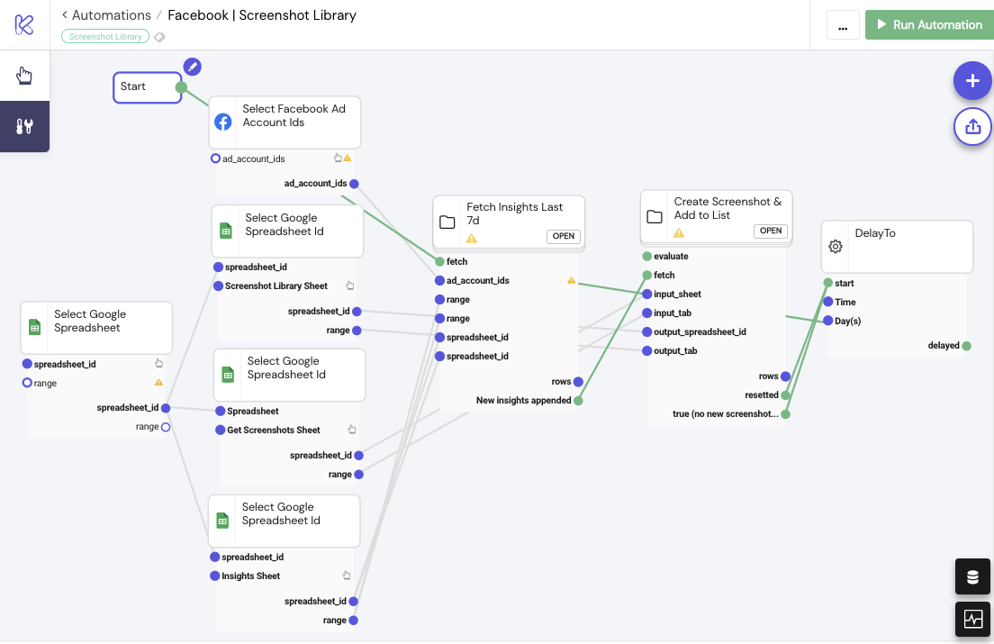Viewport: 994px width, 644px height.
Task: Click the Kitchen logo in the top left corner
Action: pos(23,23)
